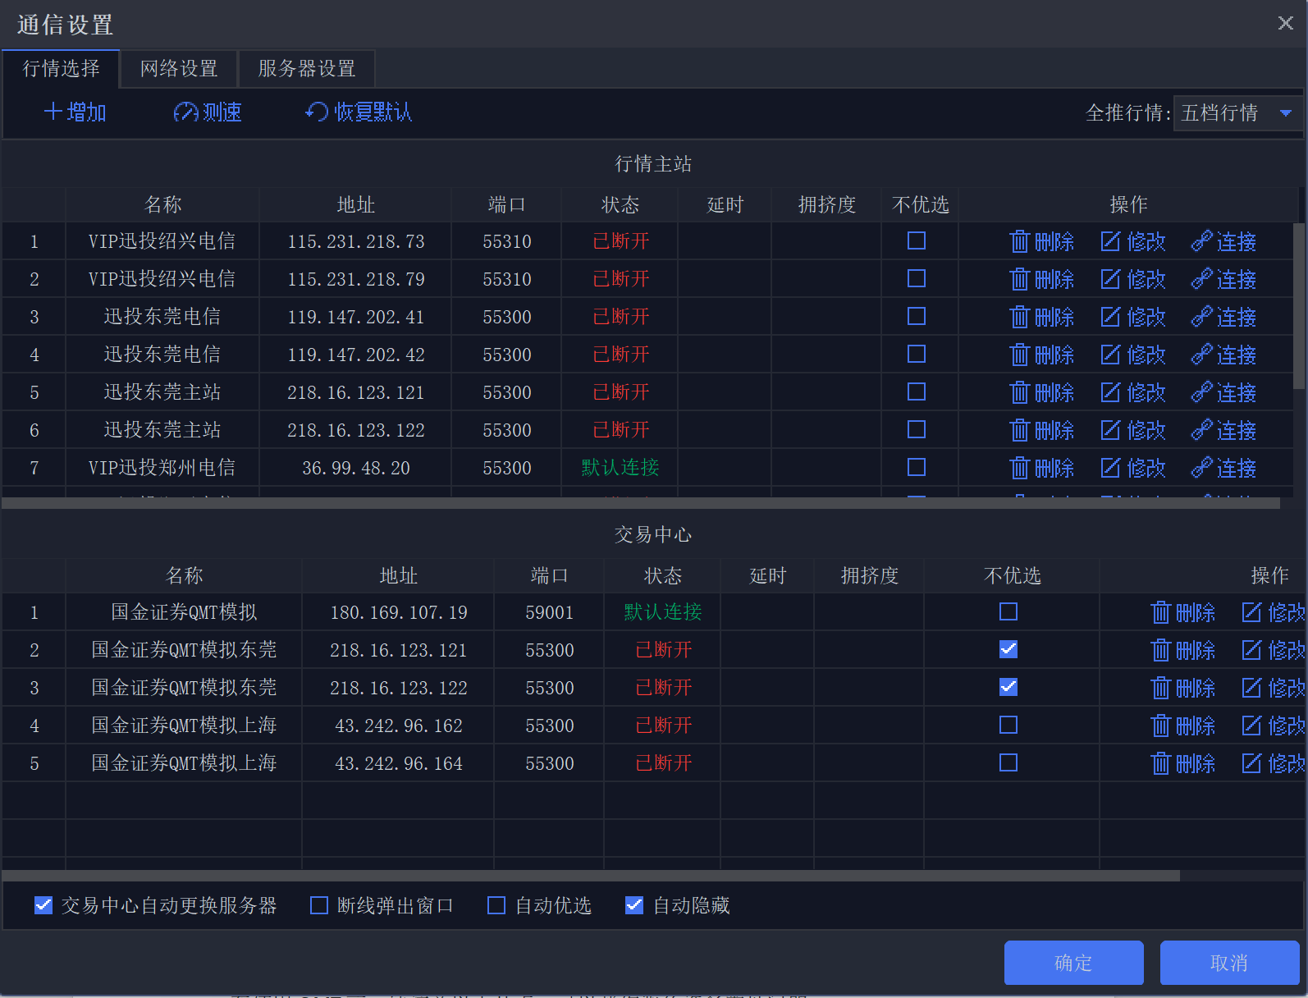Disable 交易中心自动更换服务器 option
This screenshot has width=1308, height=998.
point(43,905)
